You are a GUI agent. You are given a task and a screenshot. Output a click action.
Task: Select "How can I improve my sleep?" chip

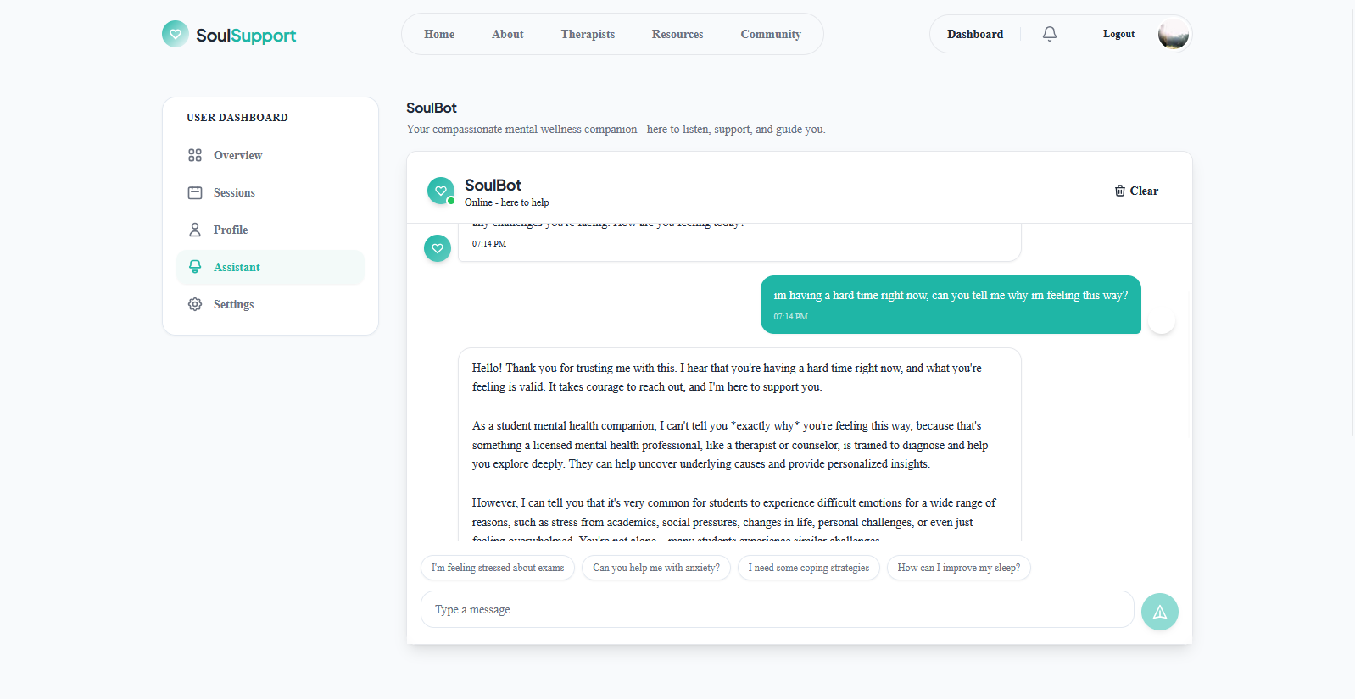coord(959,568)
